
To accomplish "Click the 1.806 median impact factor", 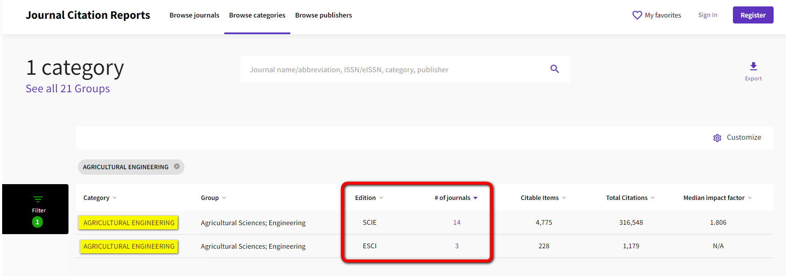I will 718,222.
